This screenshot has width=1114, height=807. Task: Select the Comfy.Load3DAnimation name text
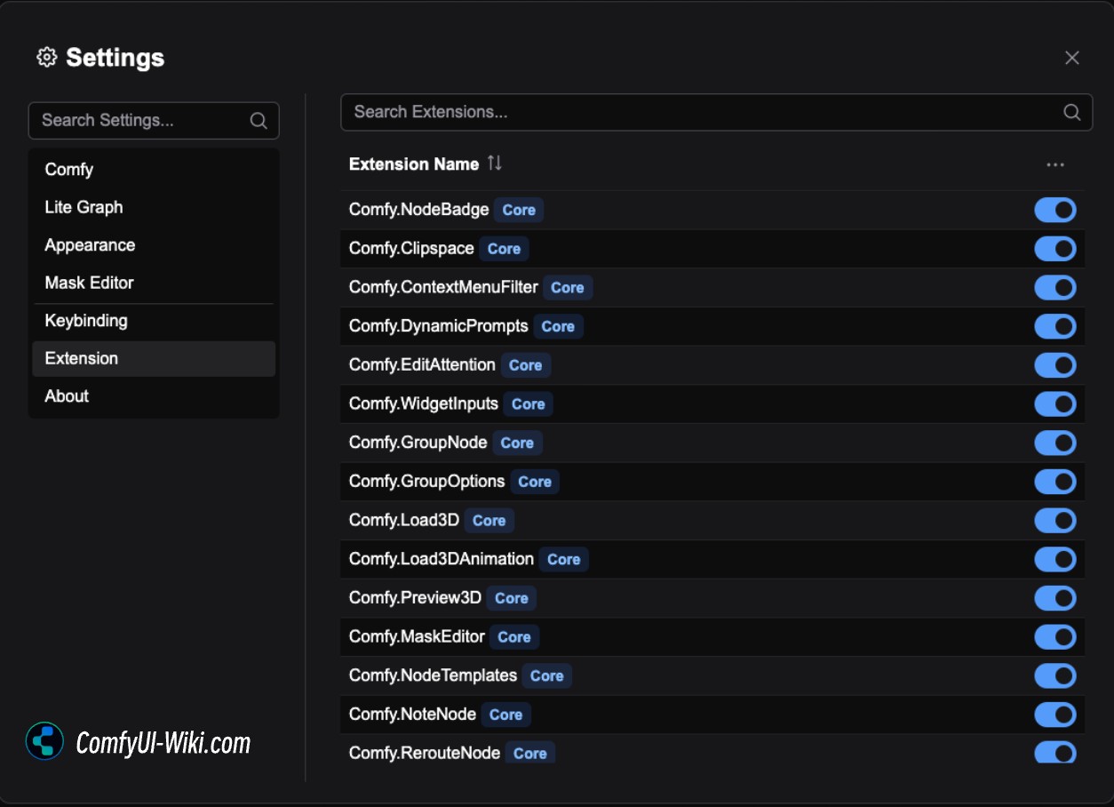coord(442,559)
